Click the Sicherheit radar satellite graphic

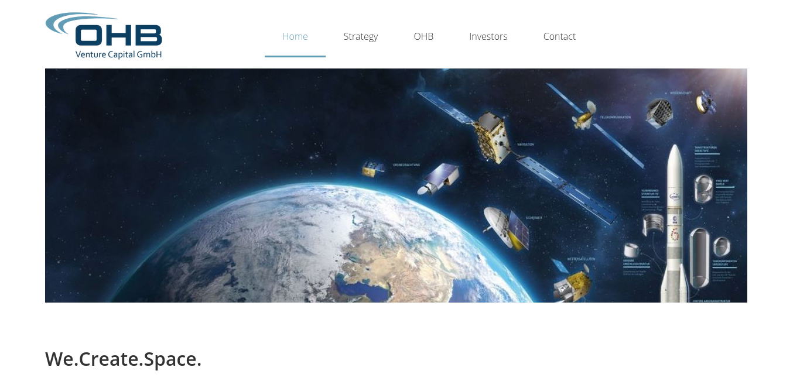[507, 228]
